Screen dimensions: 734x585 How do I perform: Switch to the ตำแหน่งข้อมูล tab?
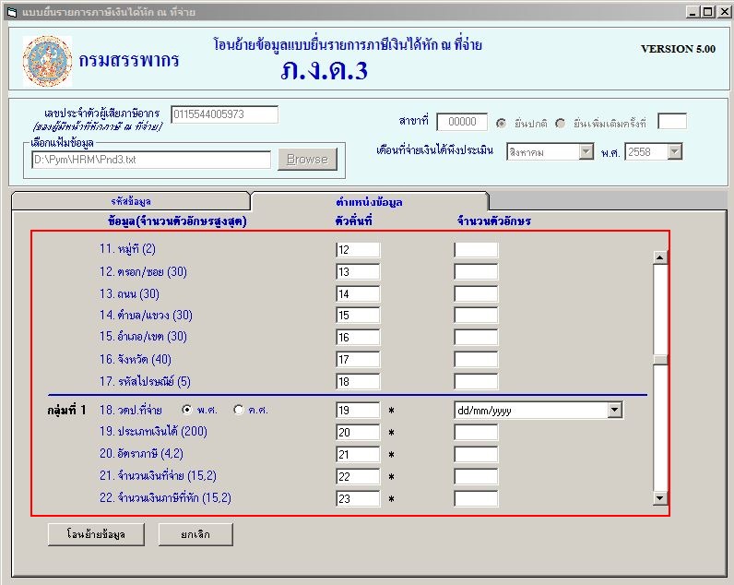pos(369,201)
